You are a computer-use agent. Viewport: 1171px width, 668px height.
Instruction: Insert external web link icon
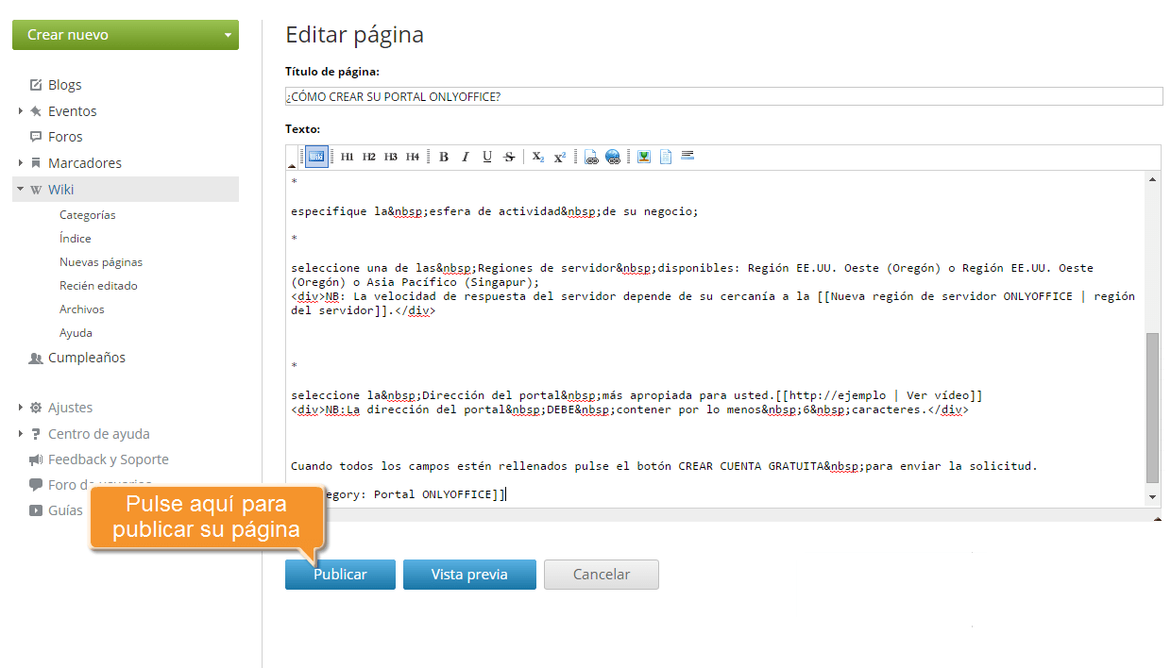click(613, 158)
